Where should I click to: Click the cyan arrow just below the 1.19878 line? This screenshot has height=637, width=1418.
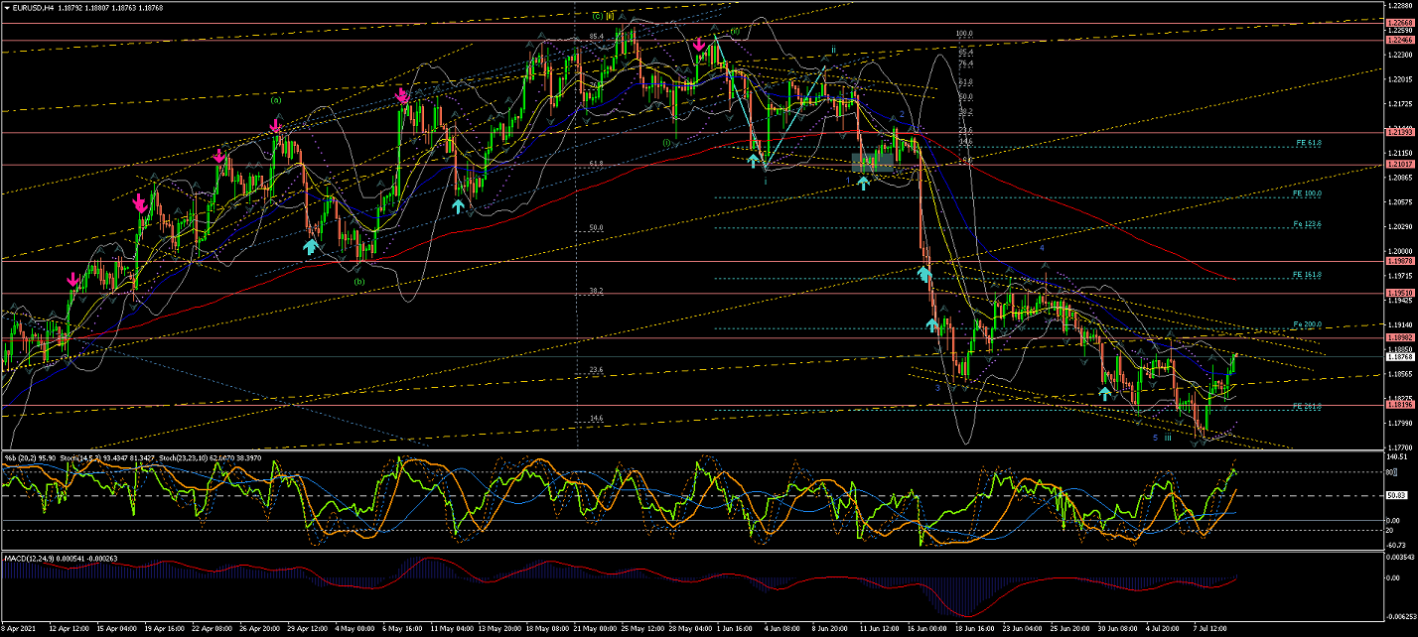tap(924, 273)
